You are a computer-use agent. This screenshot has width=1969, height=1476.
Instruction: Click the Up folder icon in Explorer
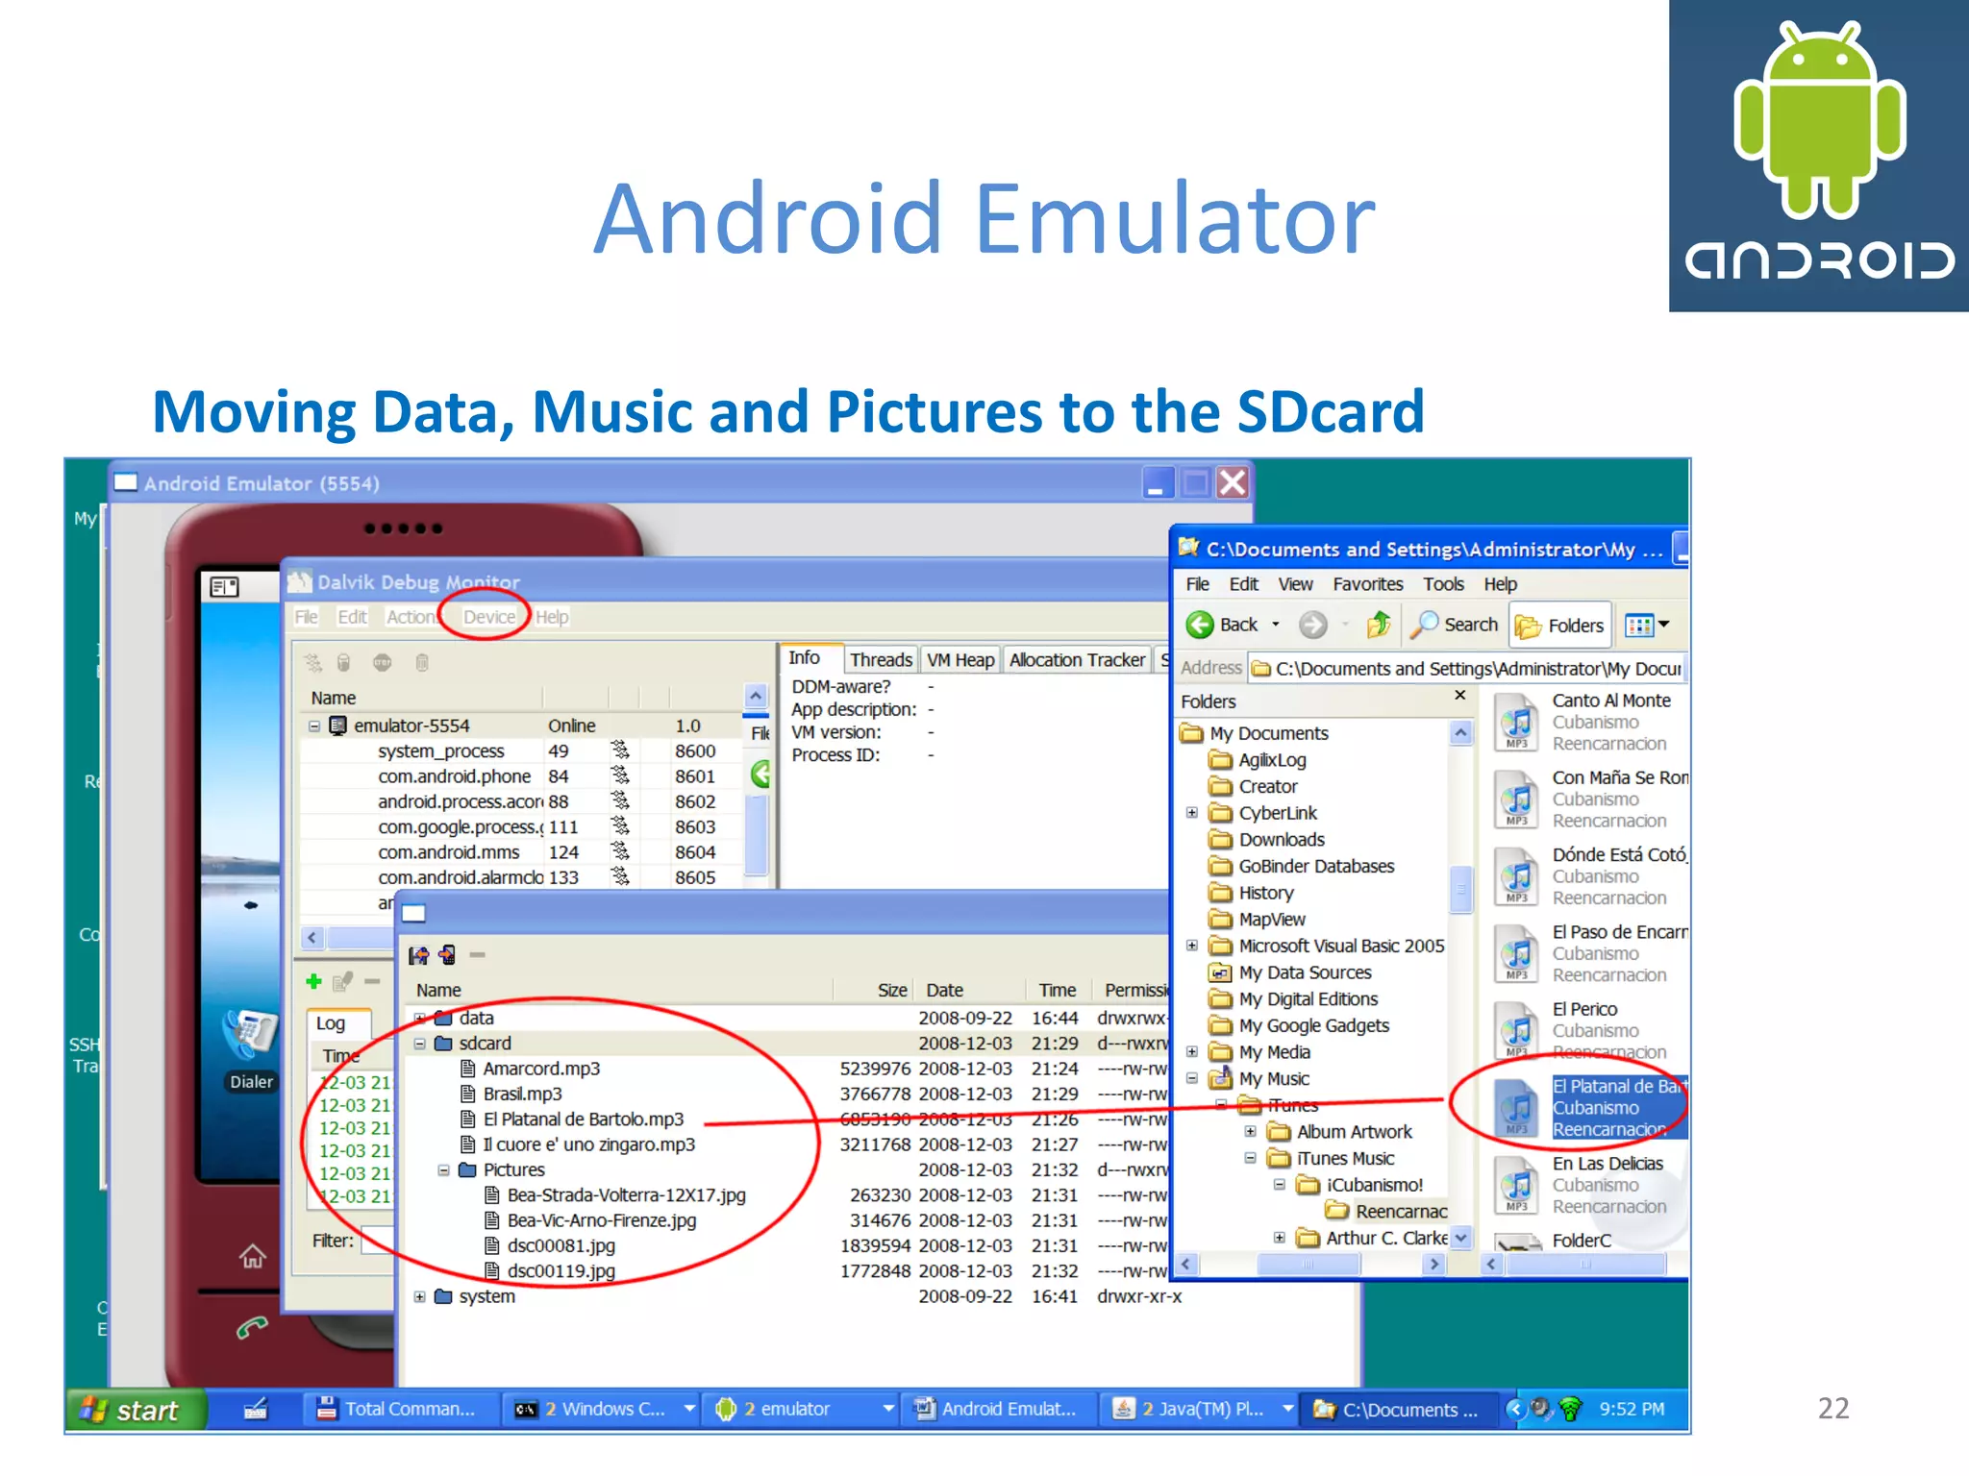1379,626
